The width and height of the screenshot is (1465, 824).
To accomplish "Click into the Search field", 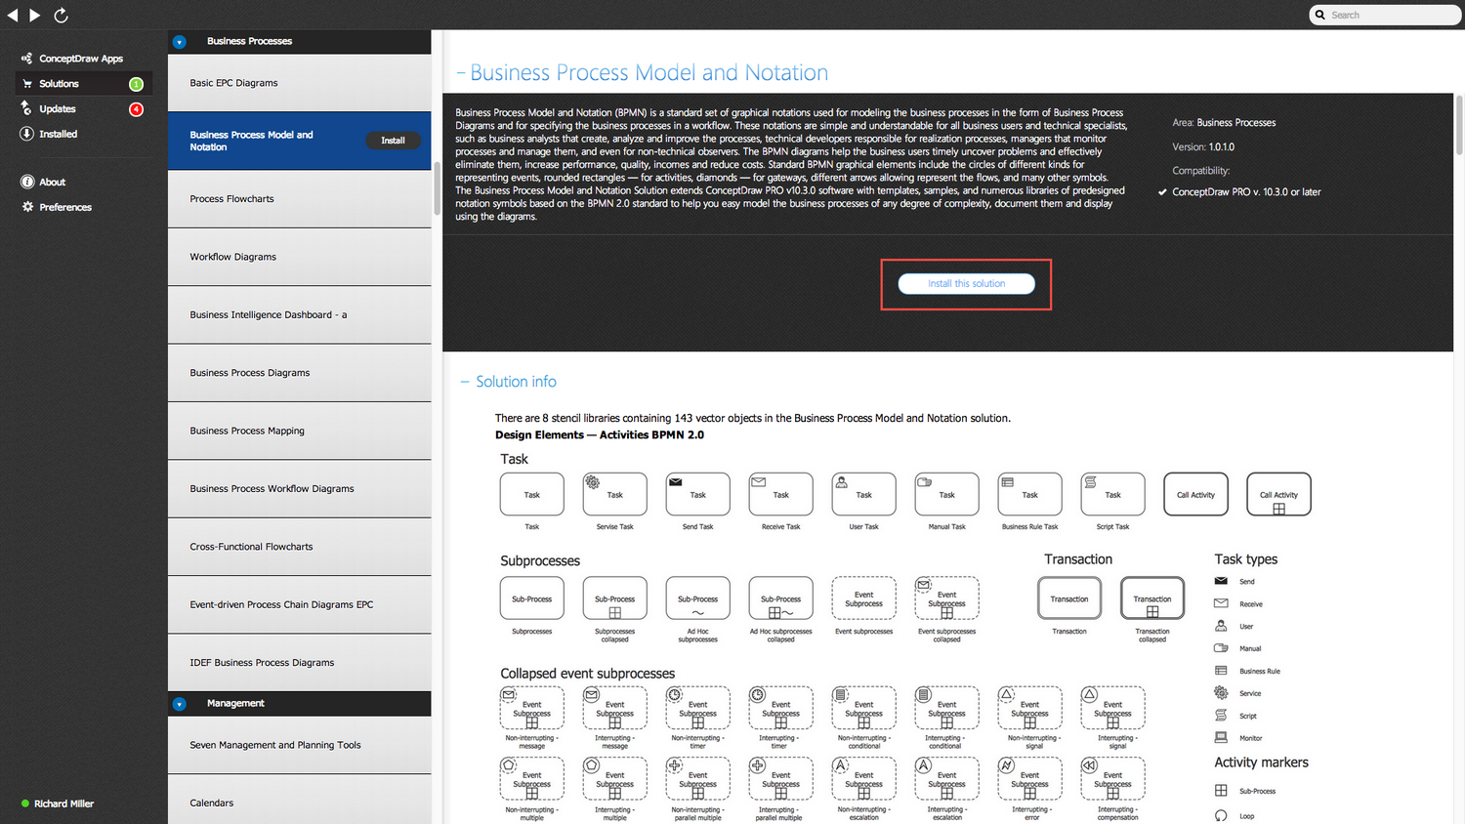I will pos(1385,15).
